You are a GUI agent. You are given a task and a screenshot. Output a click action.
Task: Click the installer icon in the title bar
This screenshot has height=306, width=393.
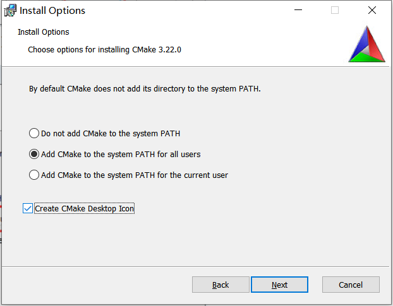[x=10, y=11]
